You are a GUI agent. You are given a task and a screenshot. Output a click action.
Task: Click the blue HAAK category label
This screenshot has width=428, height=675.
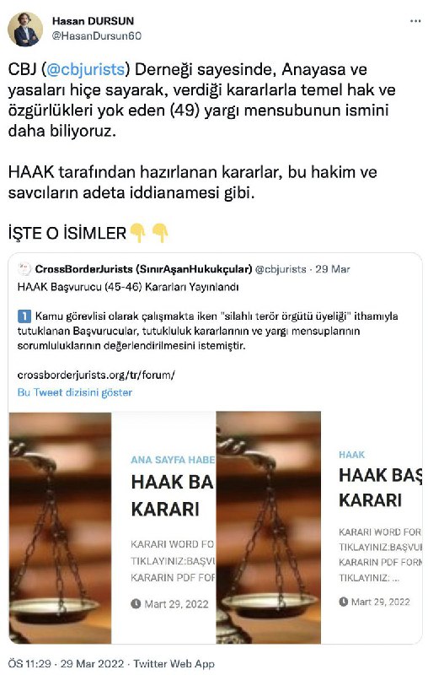pyautogui.click(x=351, y=455)
